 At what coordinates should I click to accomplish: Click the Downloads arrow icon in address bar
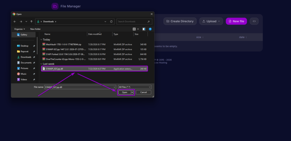coord(38,21)
